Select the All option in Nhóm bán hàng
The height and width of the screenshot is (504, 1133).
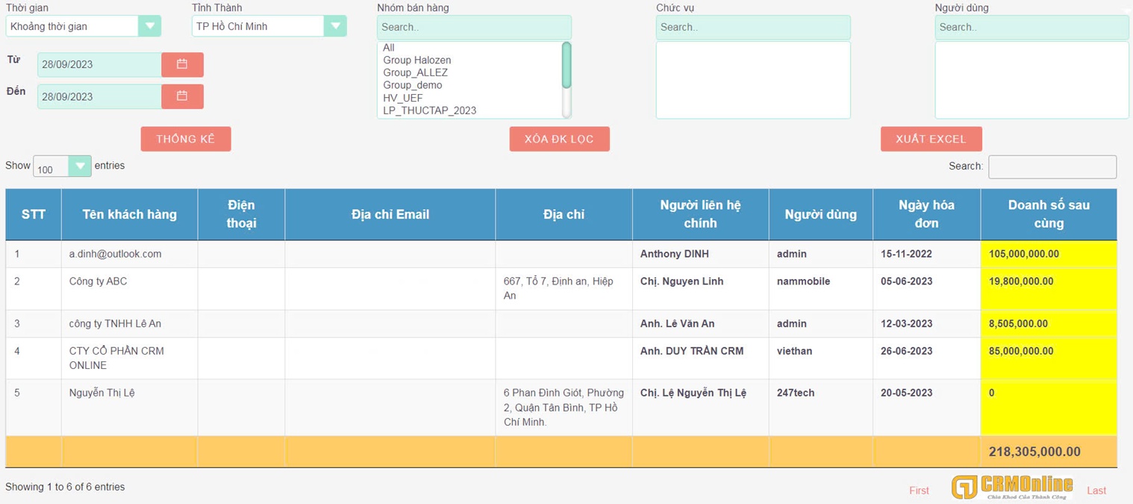point(389,48)
